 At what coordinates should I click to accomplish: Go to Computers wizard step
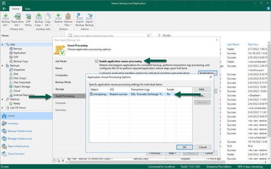62,75
